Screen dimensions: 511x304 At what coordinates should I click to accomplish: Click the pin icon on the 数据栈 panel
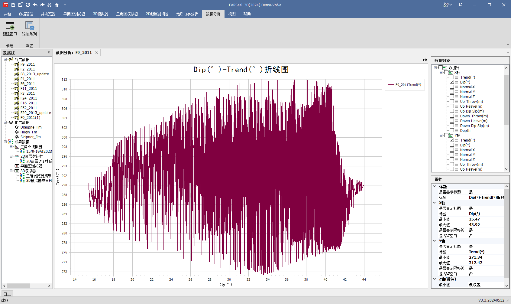click(49, 53)
